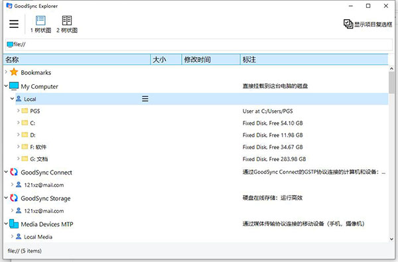Select the PGS folder label
Image resolution: width=398 pixels, height=262 pixels.
[x=35, y=111]
